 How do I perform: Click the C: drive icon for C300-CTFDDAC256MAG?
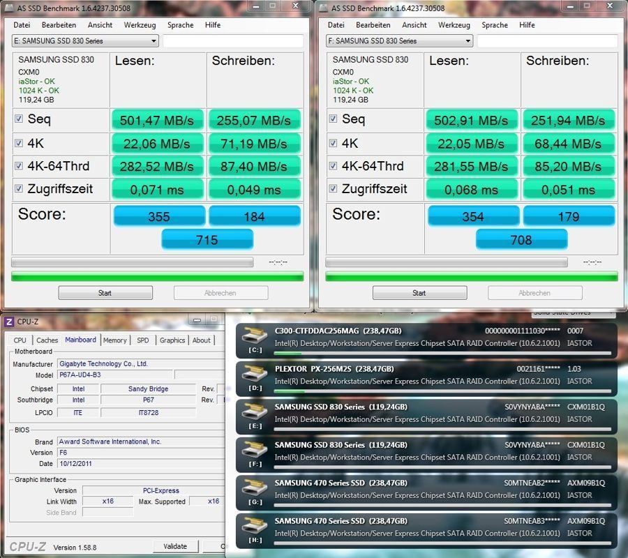(x=256, y=335)
